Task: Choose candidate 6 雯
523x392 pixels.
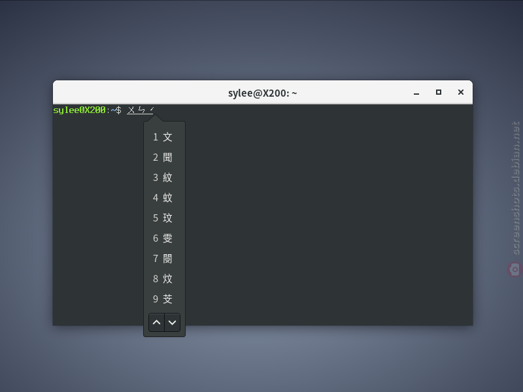Action: point(164,238)
